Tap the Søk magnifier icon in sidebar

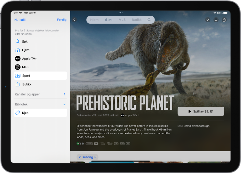(18, 42)
